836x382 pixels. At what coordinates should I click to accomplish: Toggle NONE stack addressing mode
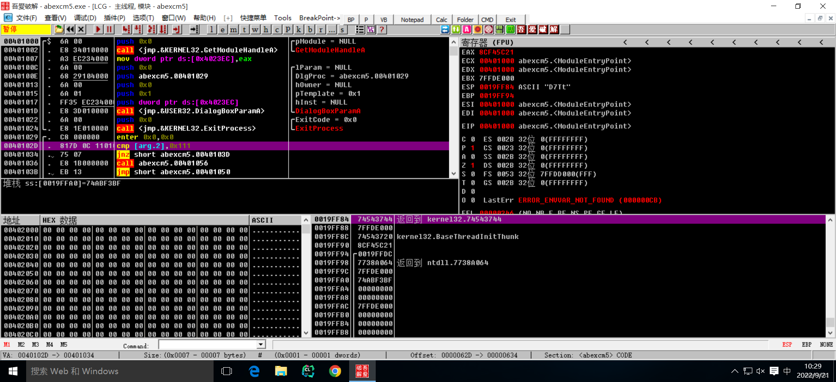coord(826,345)
